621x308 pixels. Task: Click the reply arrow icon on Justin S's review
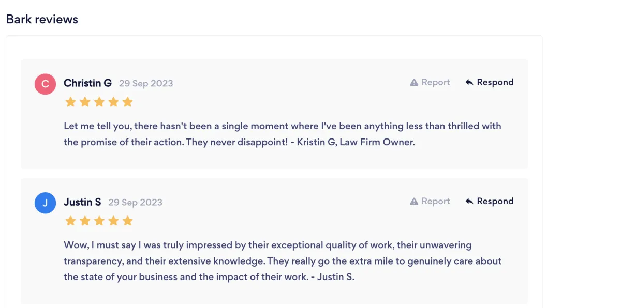(469, 202)
